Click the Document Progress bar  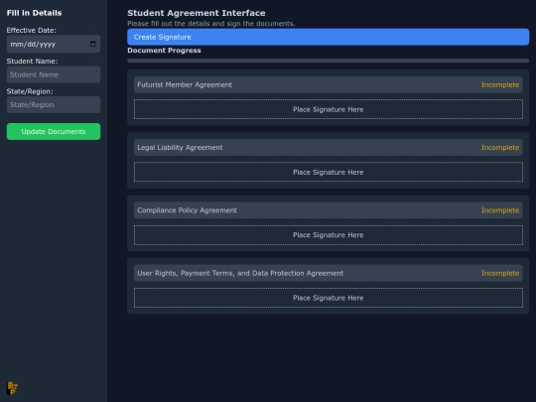click(x=328, y=61)
